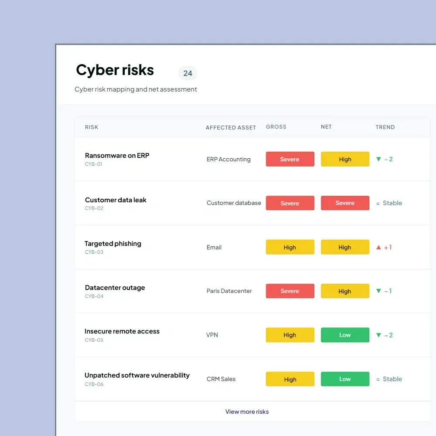This screenshot has width=436, height=436.
Task: Click the Email asset cell
Action: click(214, 247)
